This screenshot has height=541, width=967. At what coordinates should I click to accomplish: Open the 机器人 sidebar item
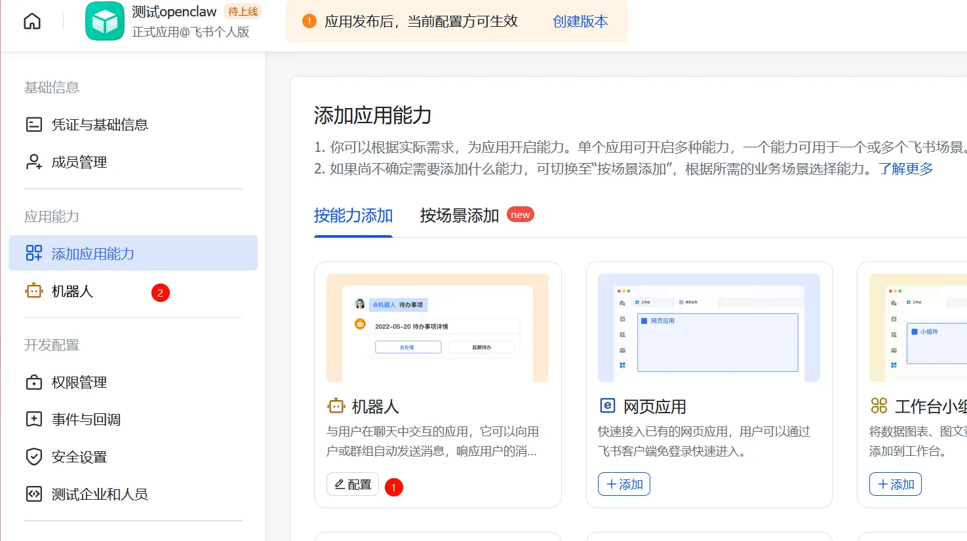click(133, 291)
